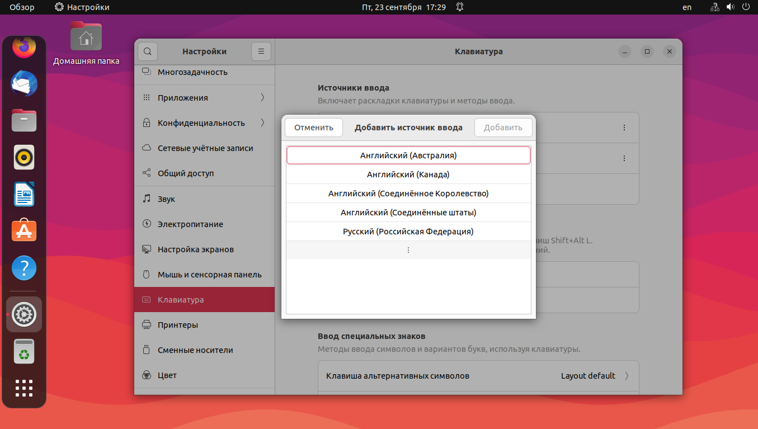Launch LibreOffice Writer from the dock
This screenshot has height=429, width=758.
coord(24,194)
